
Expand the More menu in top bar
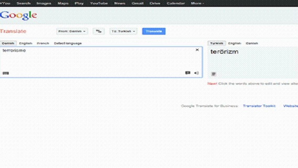coord(197,3)
